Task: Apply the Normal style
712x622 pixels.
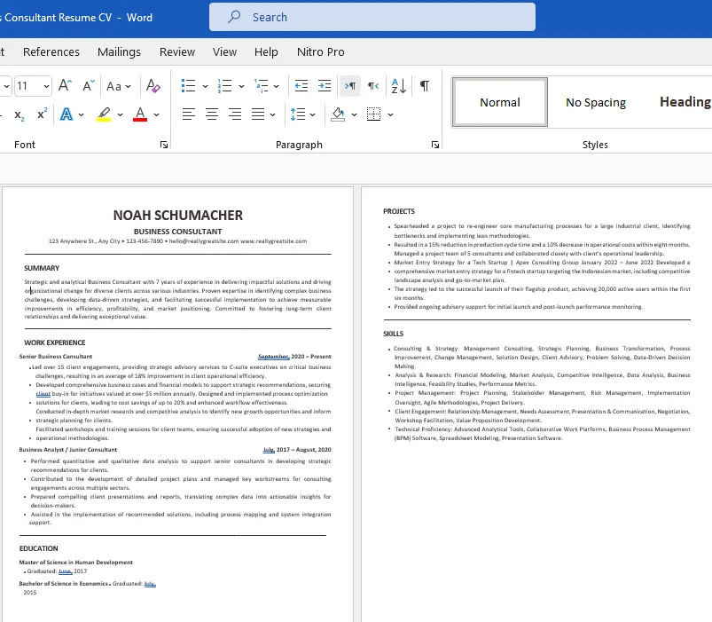Action: (x=500, y=102)
